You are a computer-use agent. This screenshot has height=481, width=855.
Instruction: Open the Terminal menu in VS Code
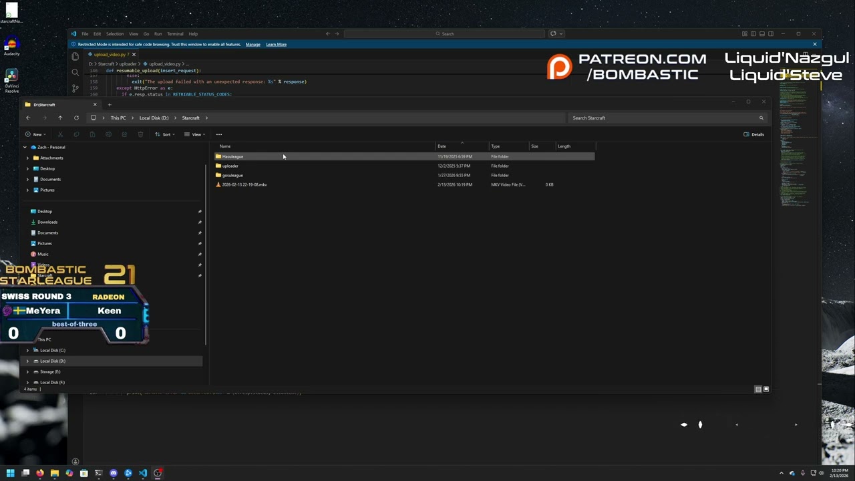pos(175,33)
